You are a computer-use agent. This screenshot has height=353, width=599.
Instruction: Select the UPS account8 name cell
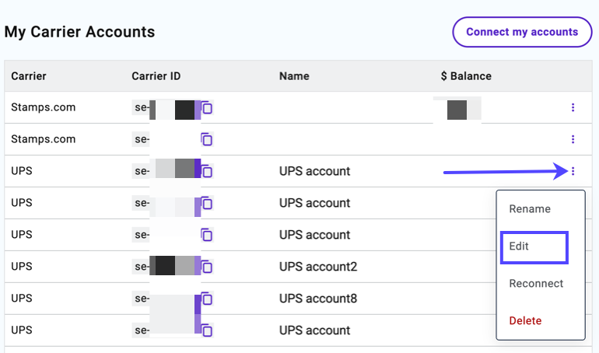[x=318, y=298]
